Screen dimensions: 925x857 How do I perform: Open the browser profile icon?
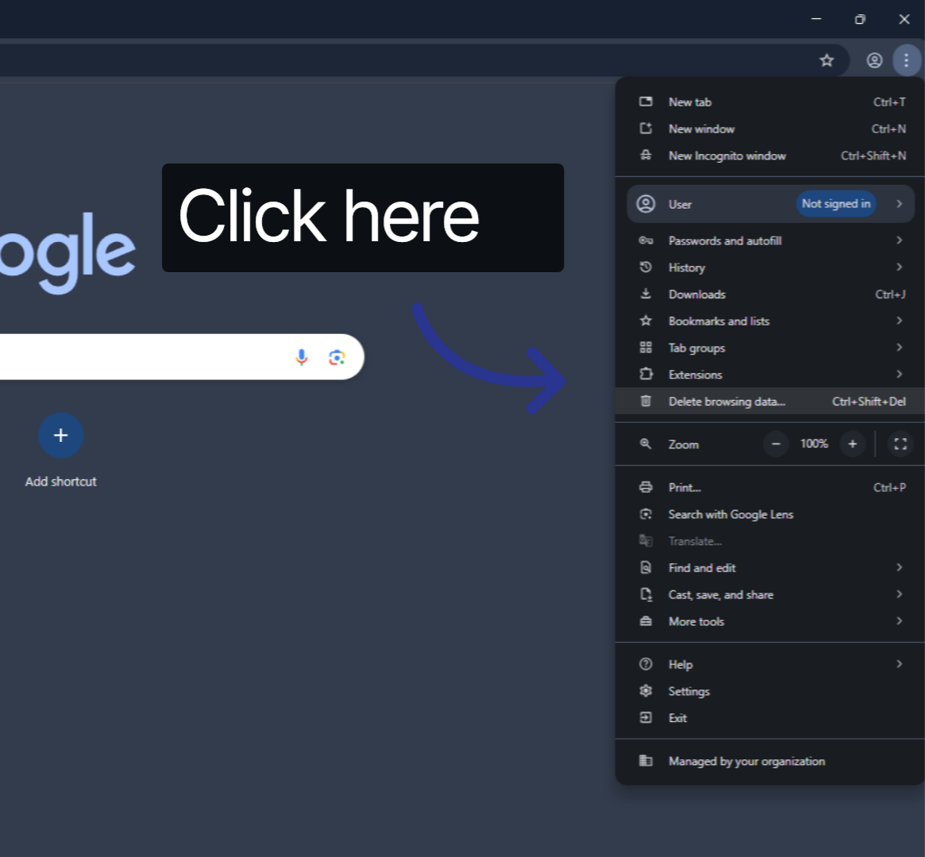874,60
